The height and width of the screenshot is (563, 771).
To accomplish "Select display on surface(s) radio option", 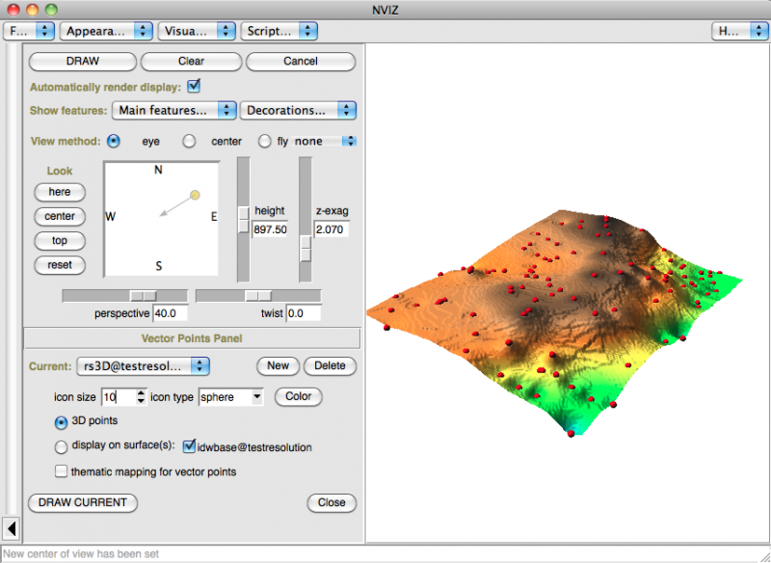I will [62, 447].
